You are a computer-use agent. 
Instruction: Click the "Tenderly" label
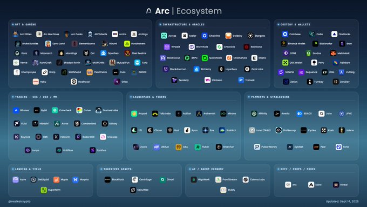(183, 80)
